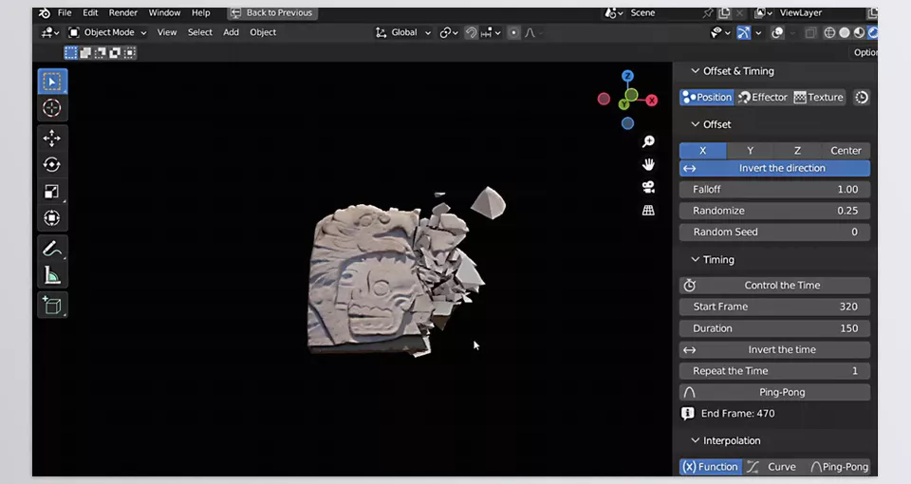
Task: Select the Curve interpolation tab
Action: point(772,467)
